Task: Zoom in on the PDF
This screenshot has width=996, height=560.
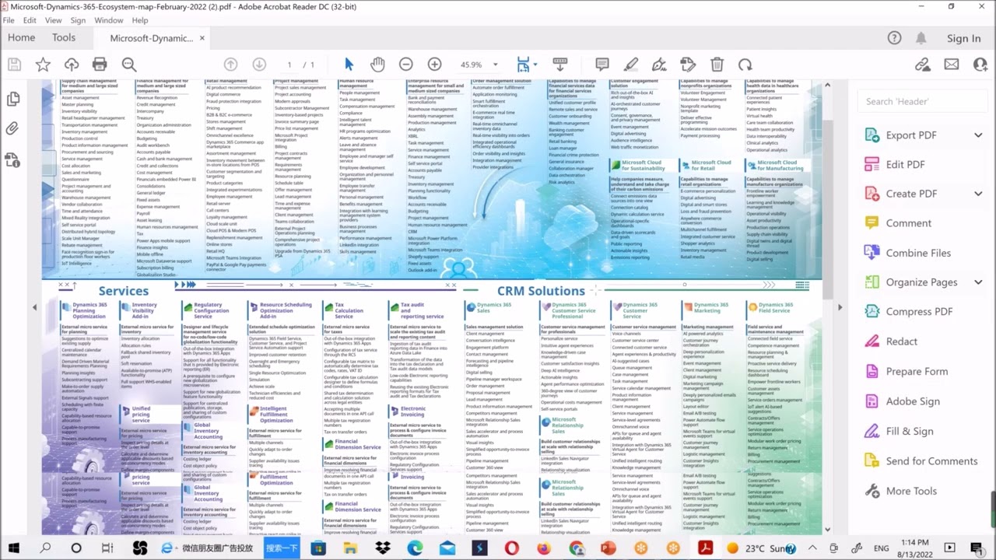Action: (435, 65)
